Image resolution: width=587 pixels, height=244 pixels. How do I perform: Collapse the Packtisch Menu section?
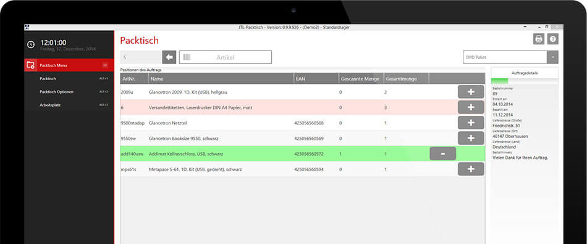(69, 65)
